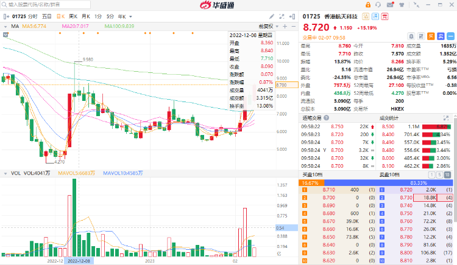Select the MA100:9.839 indicator label

[x=119, y=27]
